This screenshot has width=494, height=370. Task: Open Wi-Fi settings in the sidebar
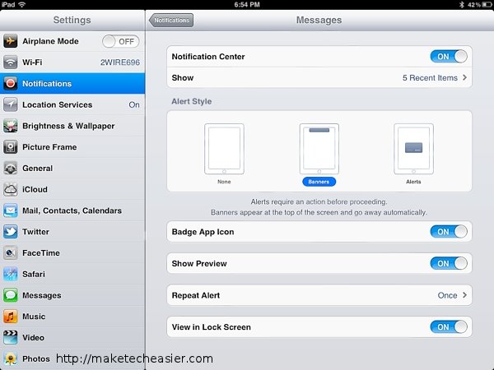point(72,62)
